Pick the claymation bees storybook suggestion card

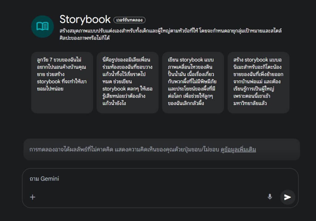(193, 82)
